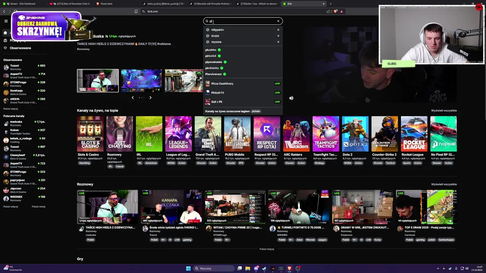This screenshot has width=486, height=273.
Task: Click the pickem tag chip
Action: 256,111
